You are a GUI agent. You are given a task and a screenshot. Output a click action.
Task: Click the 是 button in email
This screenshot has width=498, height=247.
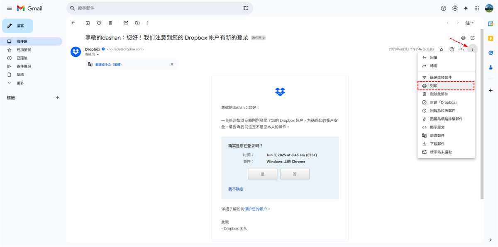tap(262, 174)
